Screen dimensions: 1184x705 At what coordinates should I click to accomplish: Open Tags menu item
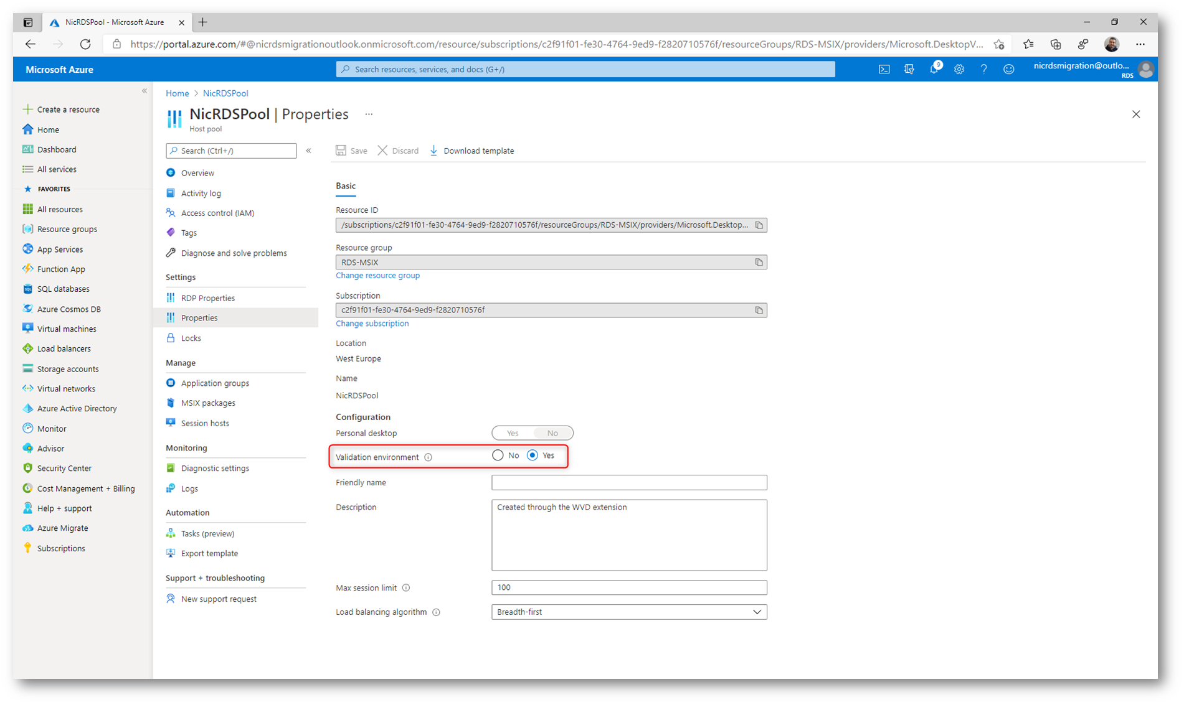click(x=189, y=233)
